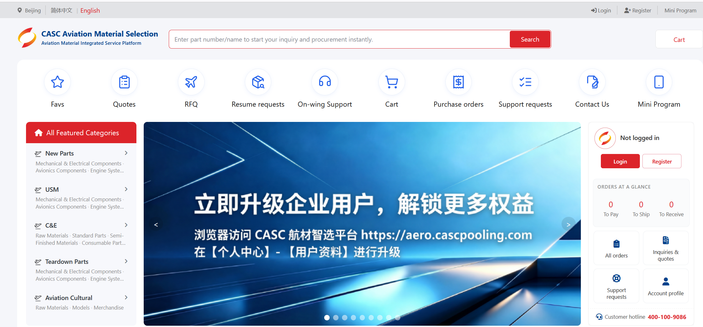
Task: Open the Resume requests box icon
Action: pos(258,82)
